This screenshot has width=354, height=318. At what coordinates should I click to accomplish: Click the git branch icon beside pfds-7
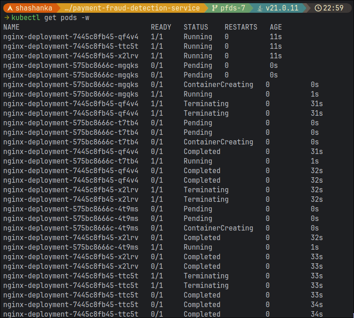(215, 8)
